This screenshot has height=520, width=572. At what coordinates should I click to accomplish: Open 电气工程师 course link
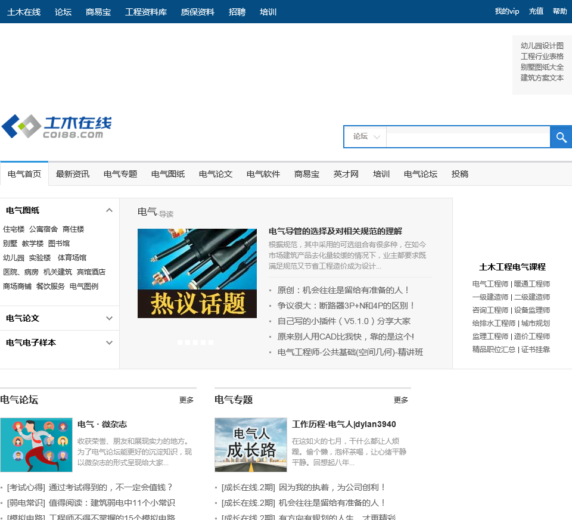point(490,284)
